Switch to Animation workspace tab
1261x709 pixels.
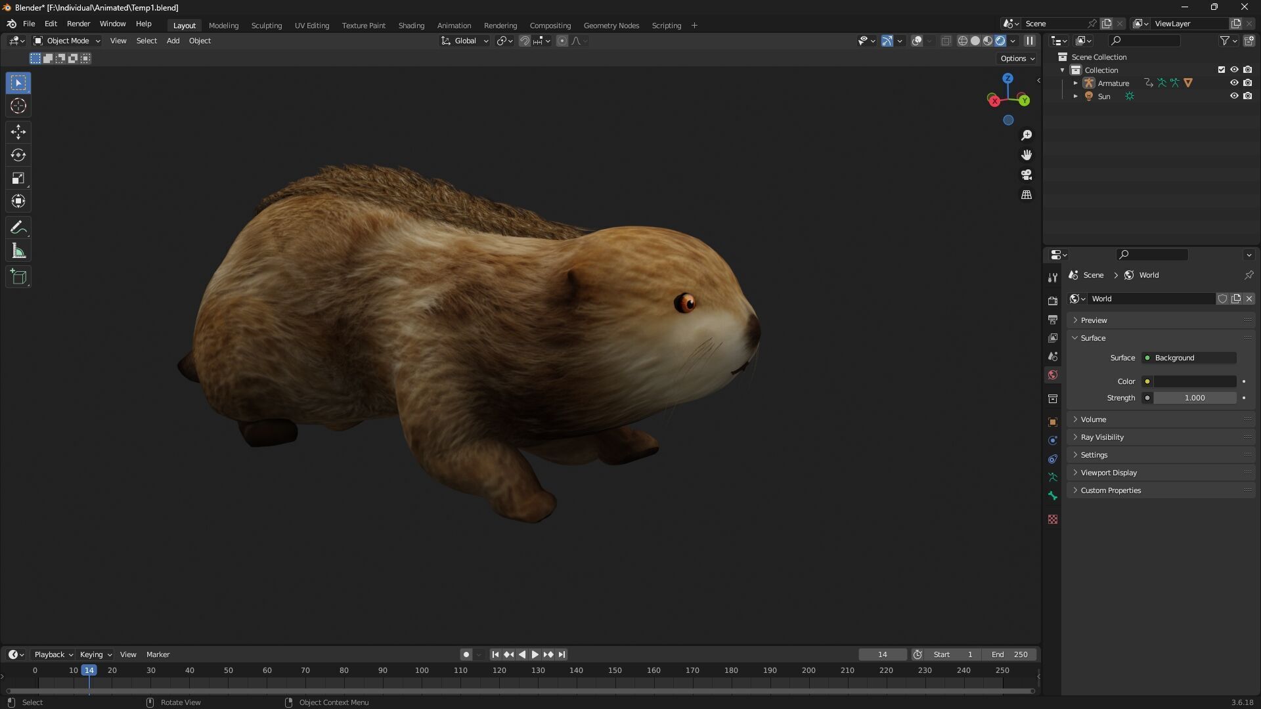pos(454,25)
